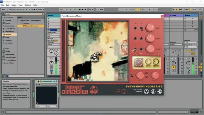The height and width of the screenshot is (115, 204).
Task: Open the Master Out dropdown
Action: [x=191, y=47]
